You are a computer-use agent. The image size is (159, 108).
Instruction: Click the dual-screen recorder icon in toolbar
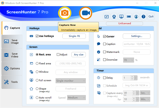tap(129, 16)
